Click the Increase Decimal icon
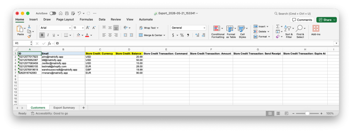The image size is (352, 133). (x=197, y=35)
